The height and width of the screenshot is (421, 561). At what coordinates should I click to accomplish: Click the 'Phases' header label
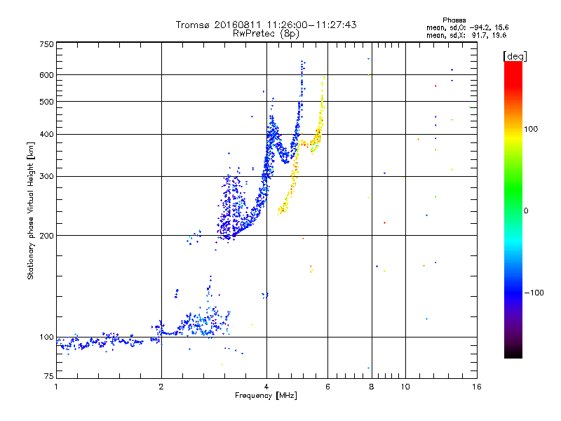[454, 20]
